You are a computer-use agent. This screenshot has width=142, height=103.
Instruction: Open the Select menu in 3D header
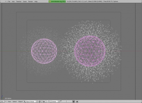pyautogui.click(x=14, y=102)
